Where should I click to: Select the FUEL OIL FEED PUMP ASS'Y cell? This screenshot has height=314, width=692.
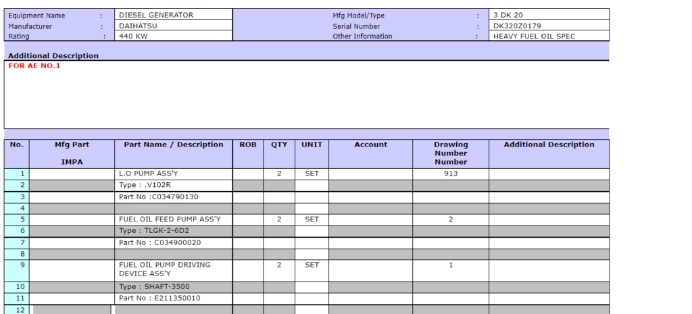click(x=174, y=219)
